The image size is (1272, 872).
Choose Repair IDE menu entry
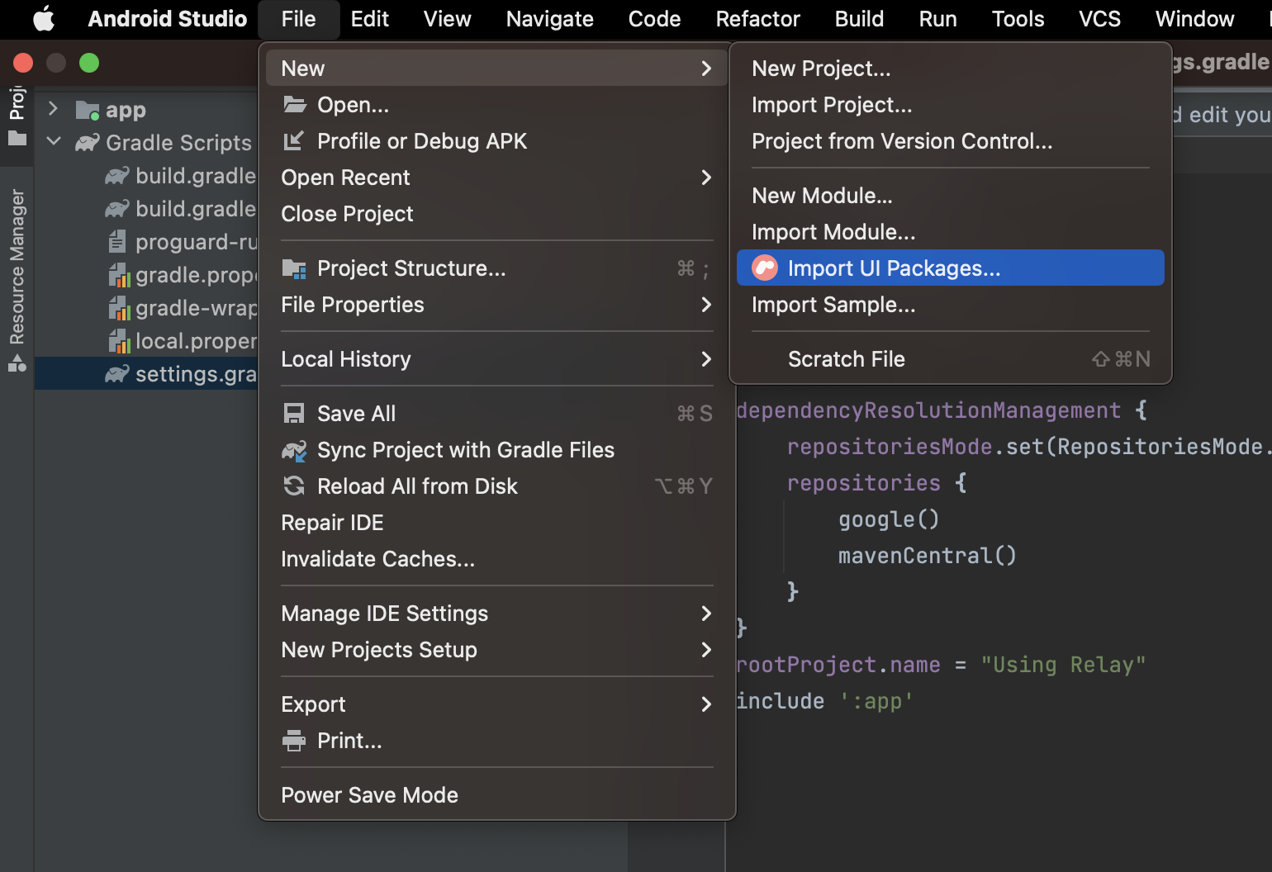[x=496, y=523]
